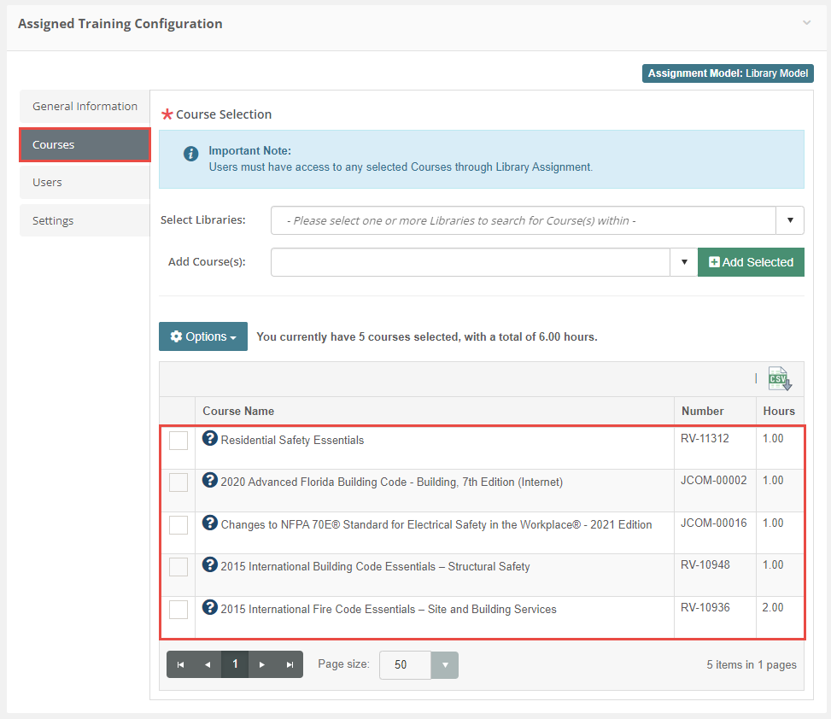Switch to the General Information tab
831x719 pixels.
(85, 107)
